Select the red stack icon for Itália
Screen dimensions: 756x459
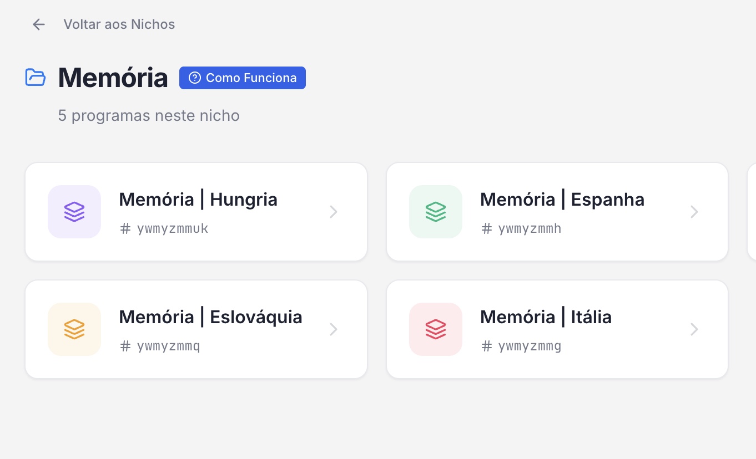pyautogui.click(x=436, y=329)
